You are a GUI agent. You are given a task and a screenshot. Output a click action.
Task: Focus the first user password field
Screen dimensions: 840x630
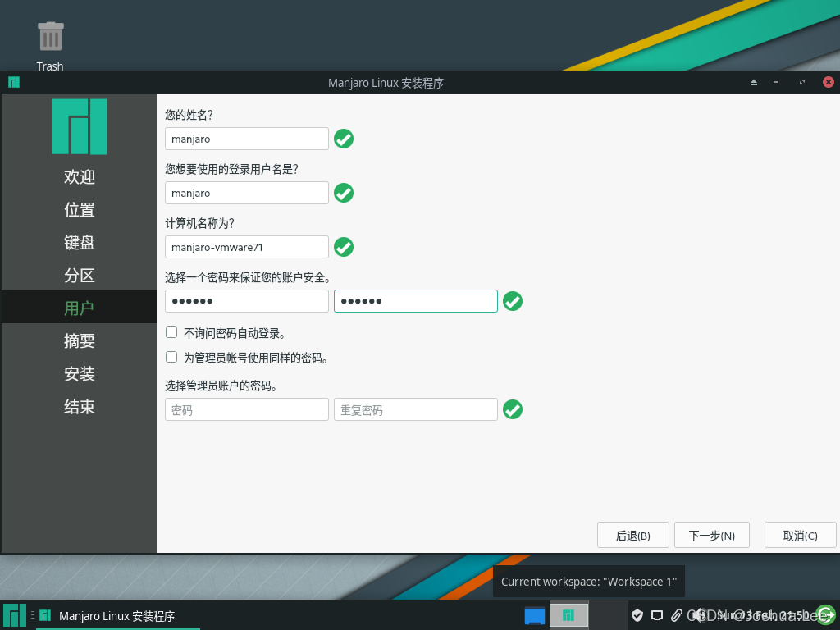(x=247, y=301)
